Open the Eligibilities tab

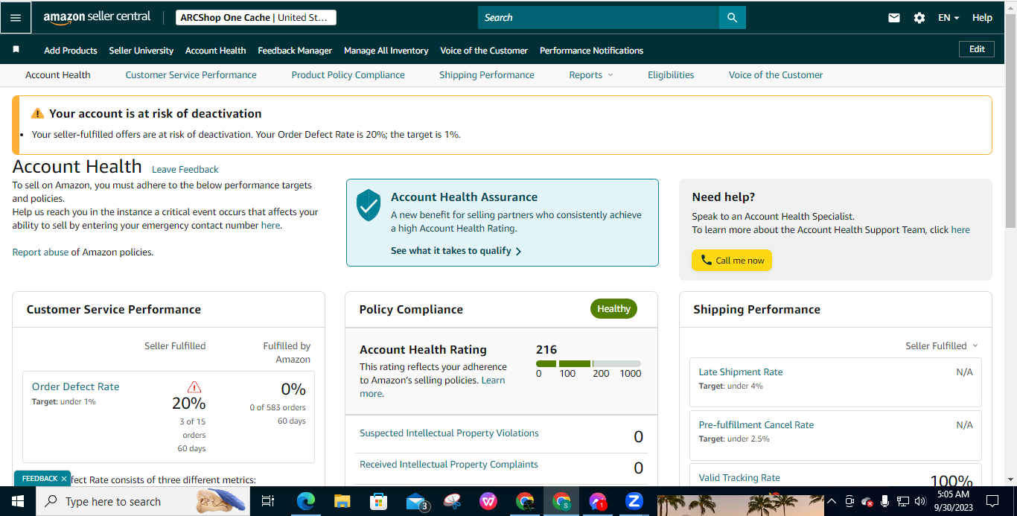tap(671, 74)
